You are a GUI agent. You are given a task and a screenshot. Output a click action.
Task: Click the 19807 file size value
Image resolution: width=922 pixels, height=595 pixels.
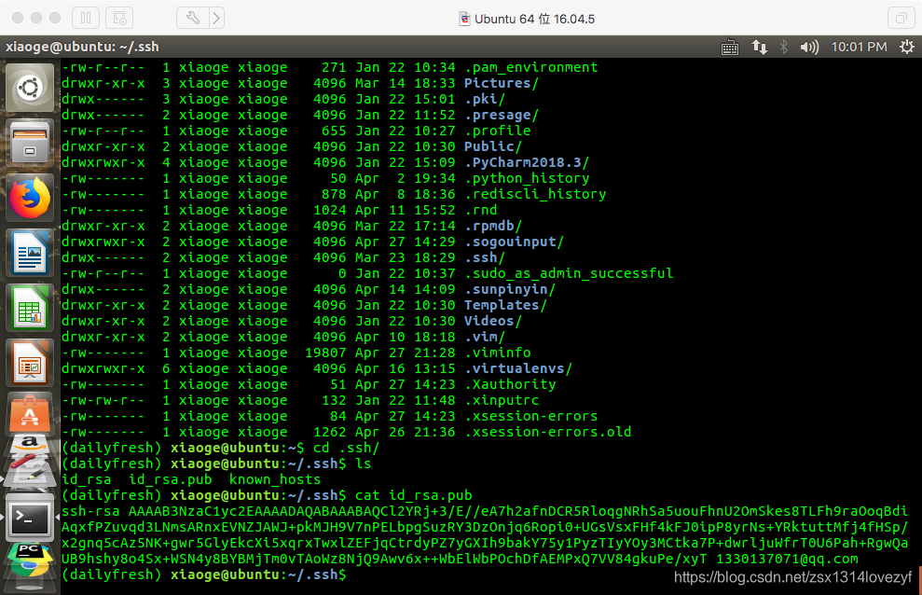click(325, 353)
